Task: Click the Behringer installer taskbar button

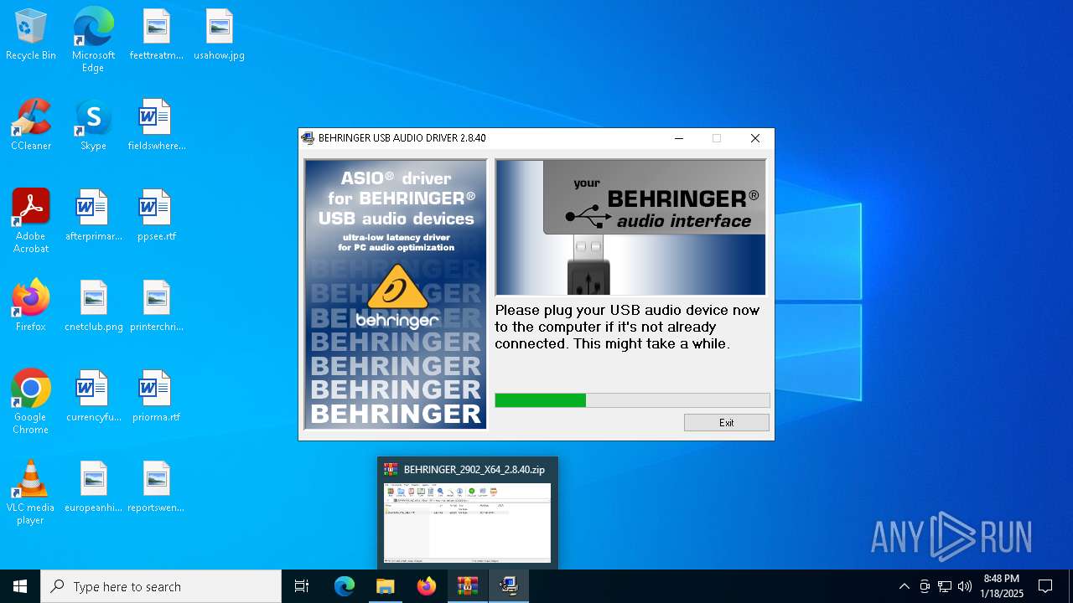Action: point(508,586)
